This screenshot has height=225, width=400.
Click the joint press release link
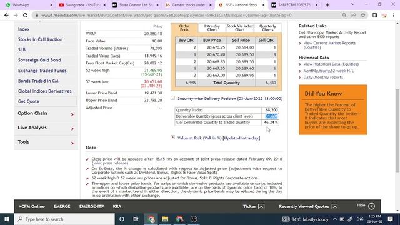click(x=110, y=163)
